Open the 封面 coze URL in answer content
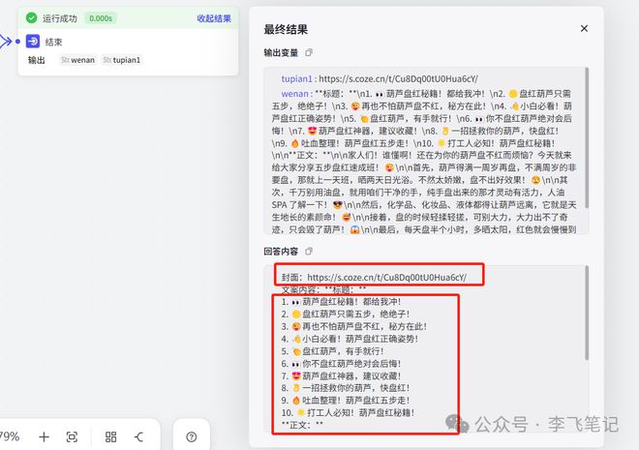This screenshot has width=639, height=450. click(x=386, y=278)
